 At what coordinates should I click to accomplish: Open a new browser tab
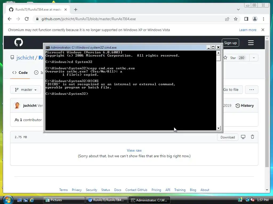(x=75, y=10)
